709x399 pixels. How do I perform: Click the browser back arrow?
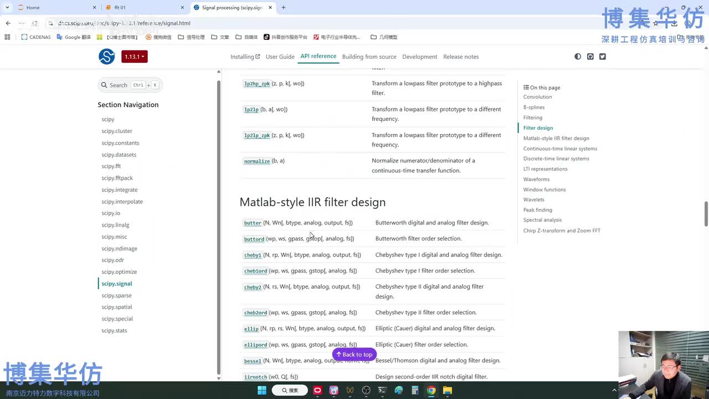8,23
